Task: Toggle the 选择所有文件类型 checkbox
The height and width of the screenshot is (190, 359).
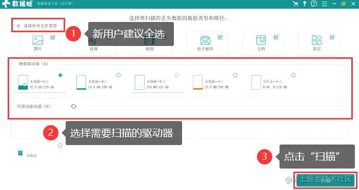Action: click(x=18, y=26)
